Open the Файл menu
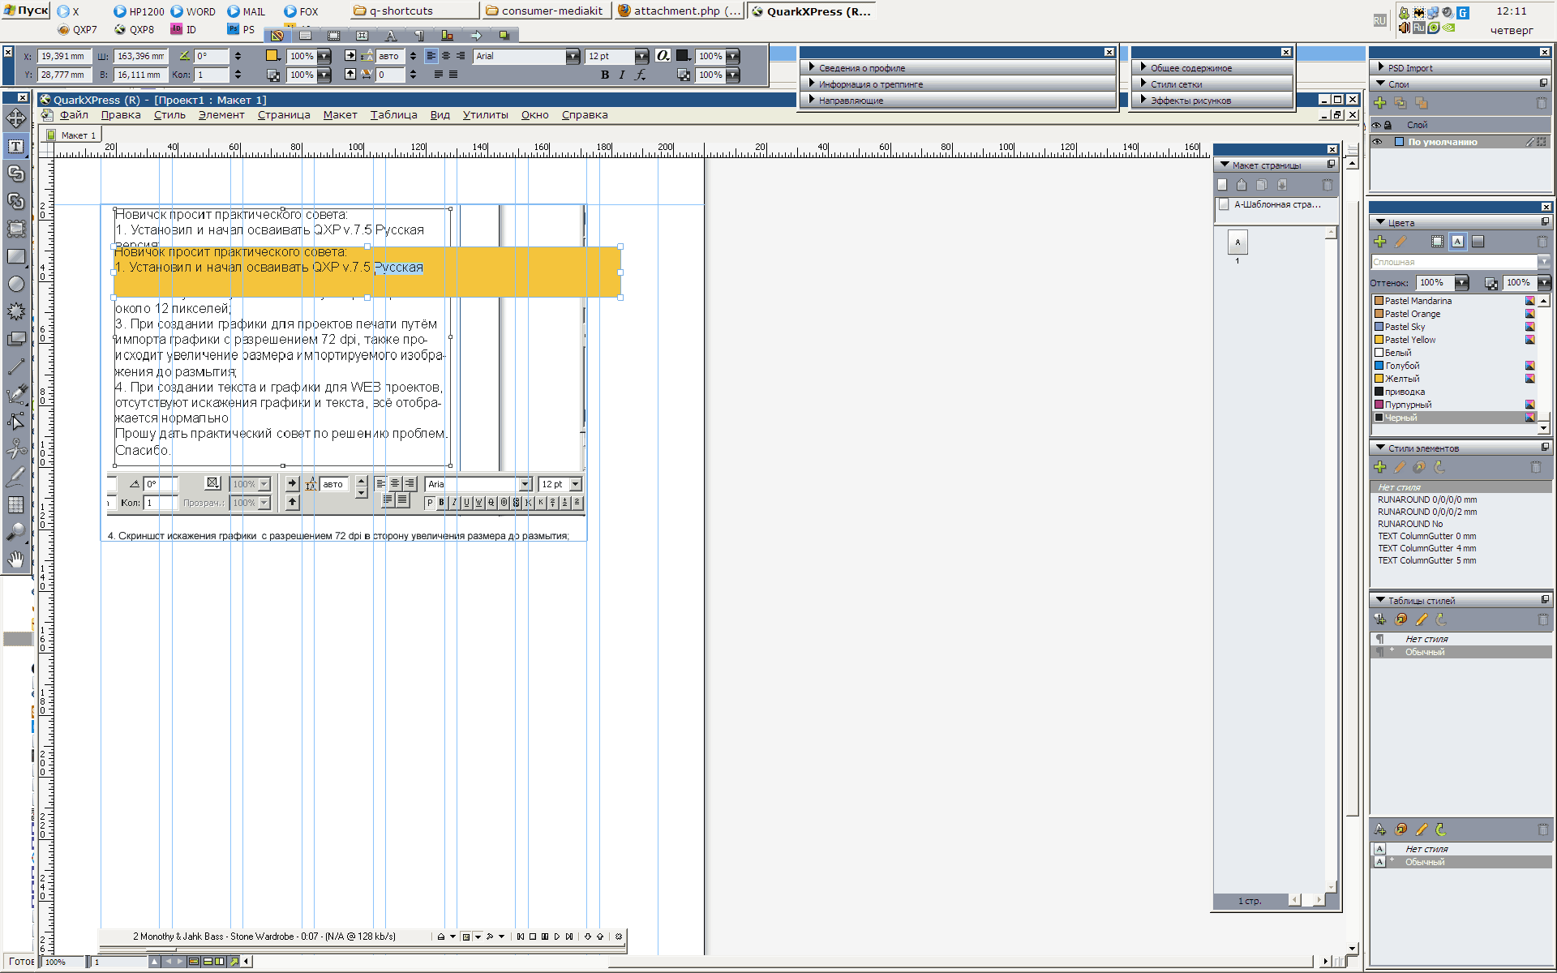1557x973 pixels. coord(74,115)
